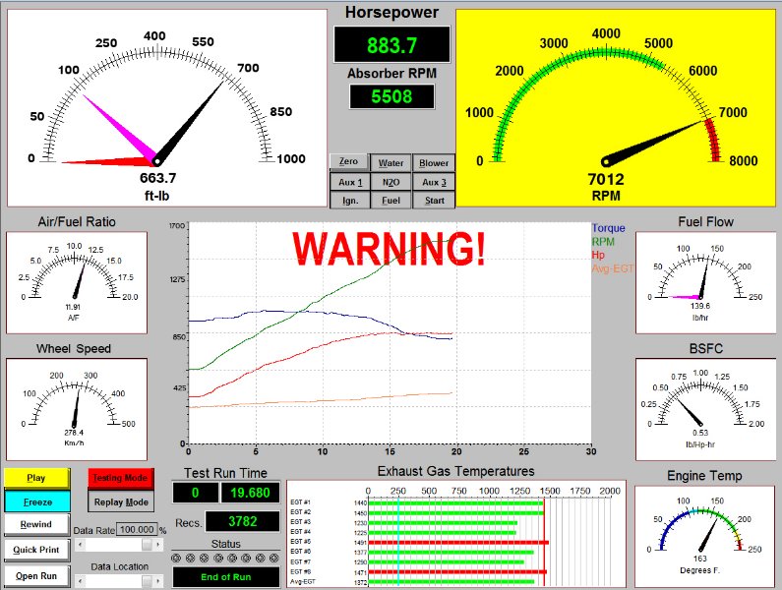The height and width of the screenshot is (590, 782).
Task: Click the red Hp legend entry
Action: [598, 255]
